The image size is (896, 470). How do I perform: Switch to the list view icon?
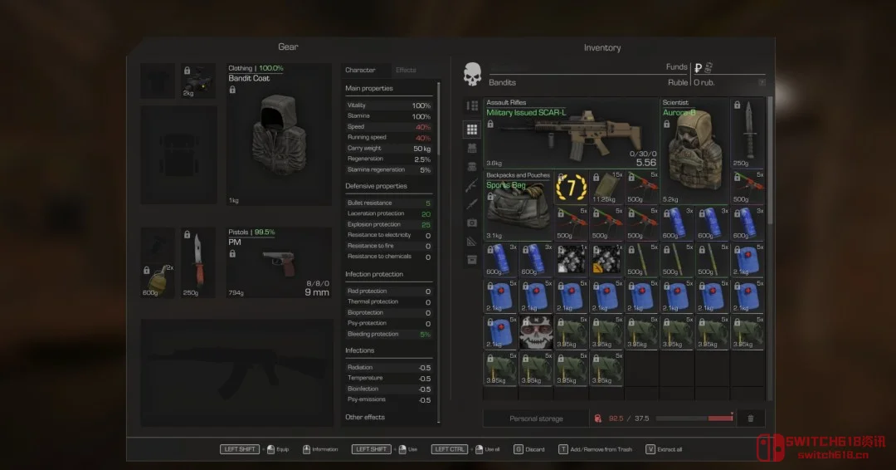coord(472,106)
